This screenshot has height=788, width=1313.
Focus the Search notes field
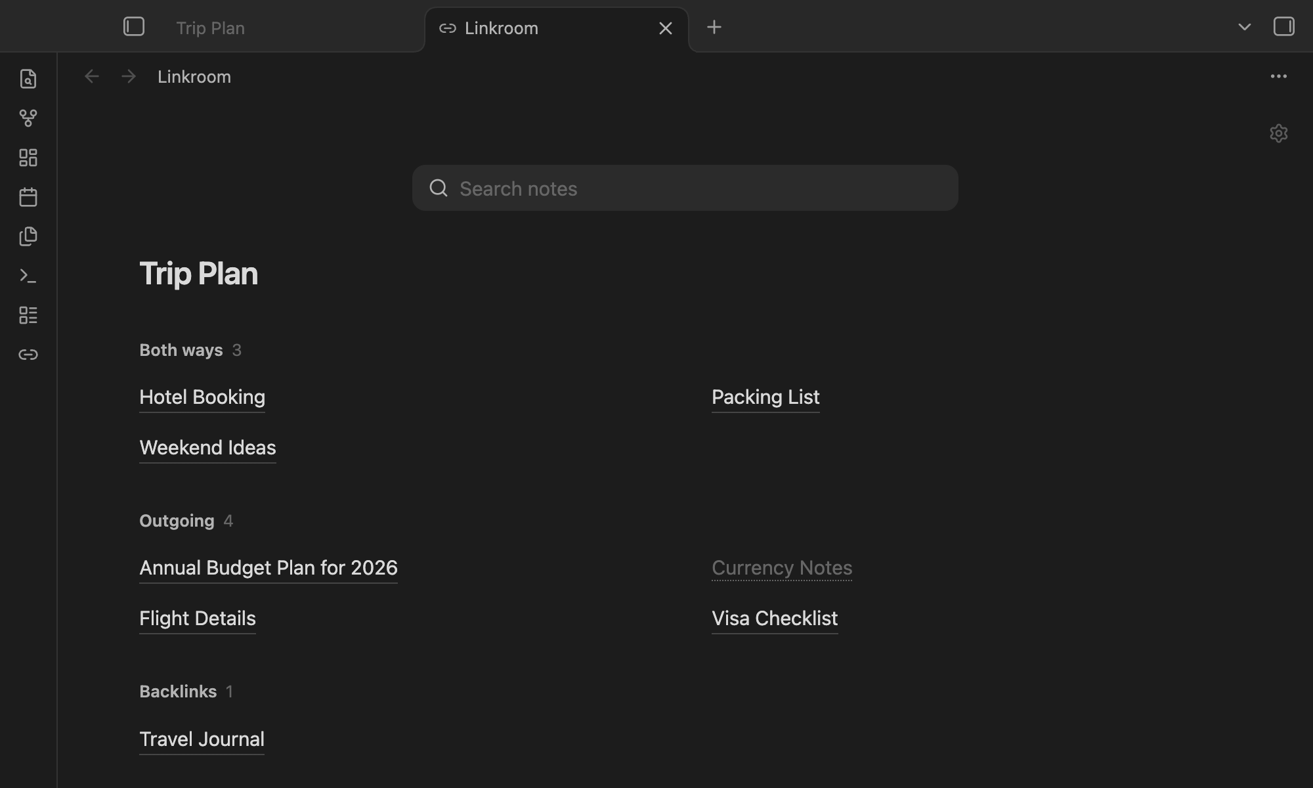pyautogui.click(x=685, y=188)
